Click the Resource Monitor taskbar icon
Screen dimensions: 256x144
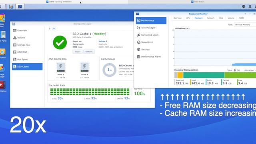coord(20,7)
